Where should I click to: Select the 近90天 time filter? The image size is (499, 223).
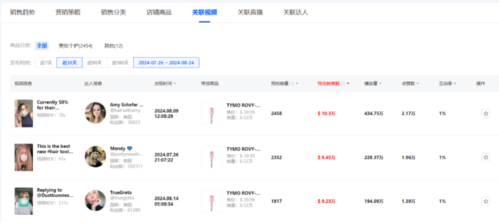point(95,63)
